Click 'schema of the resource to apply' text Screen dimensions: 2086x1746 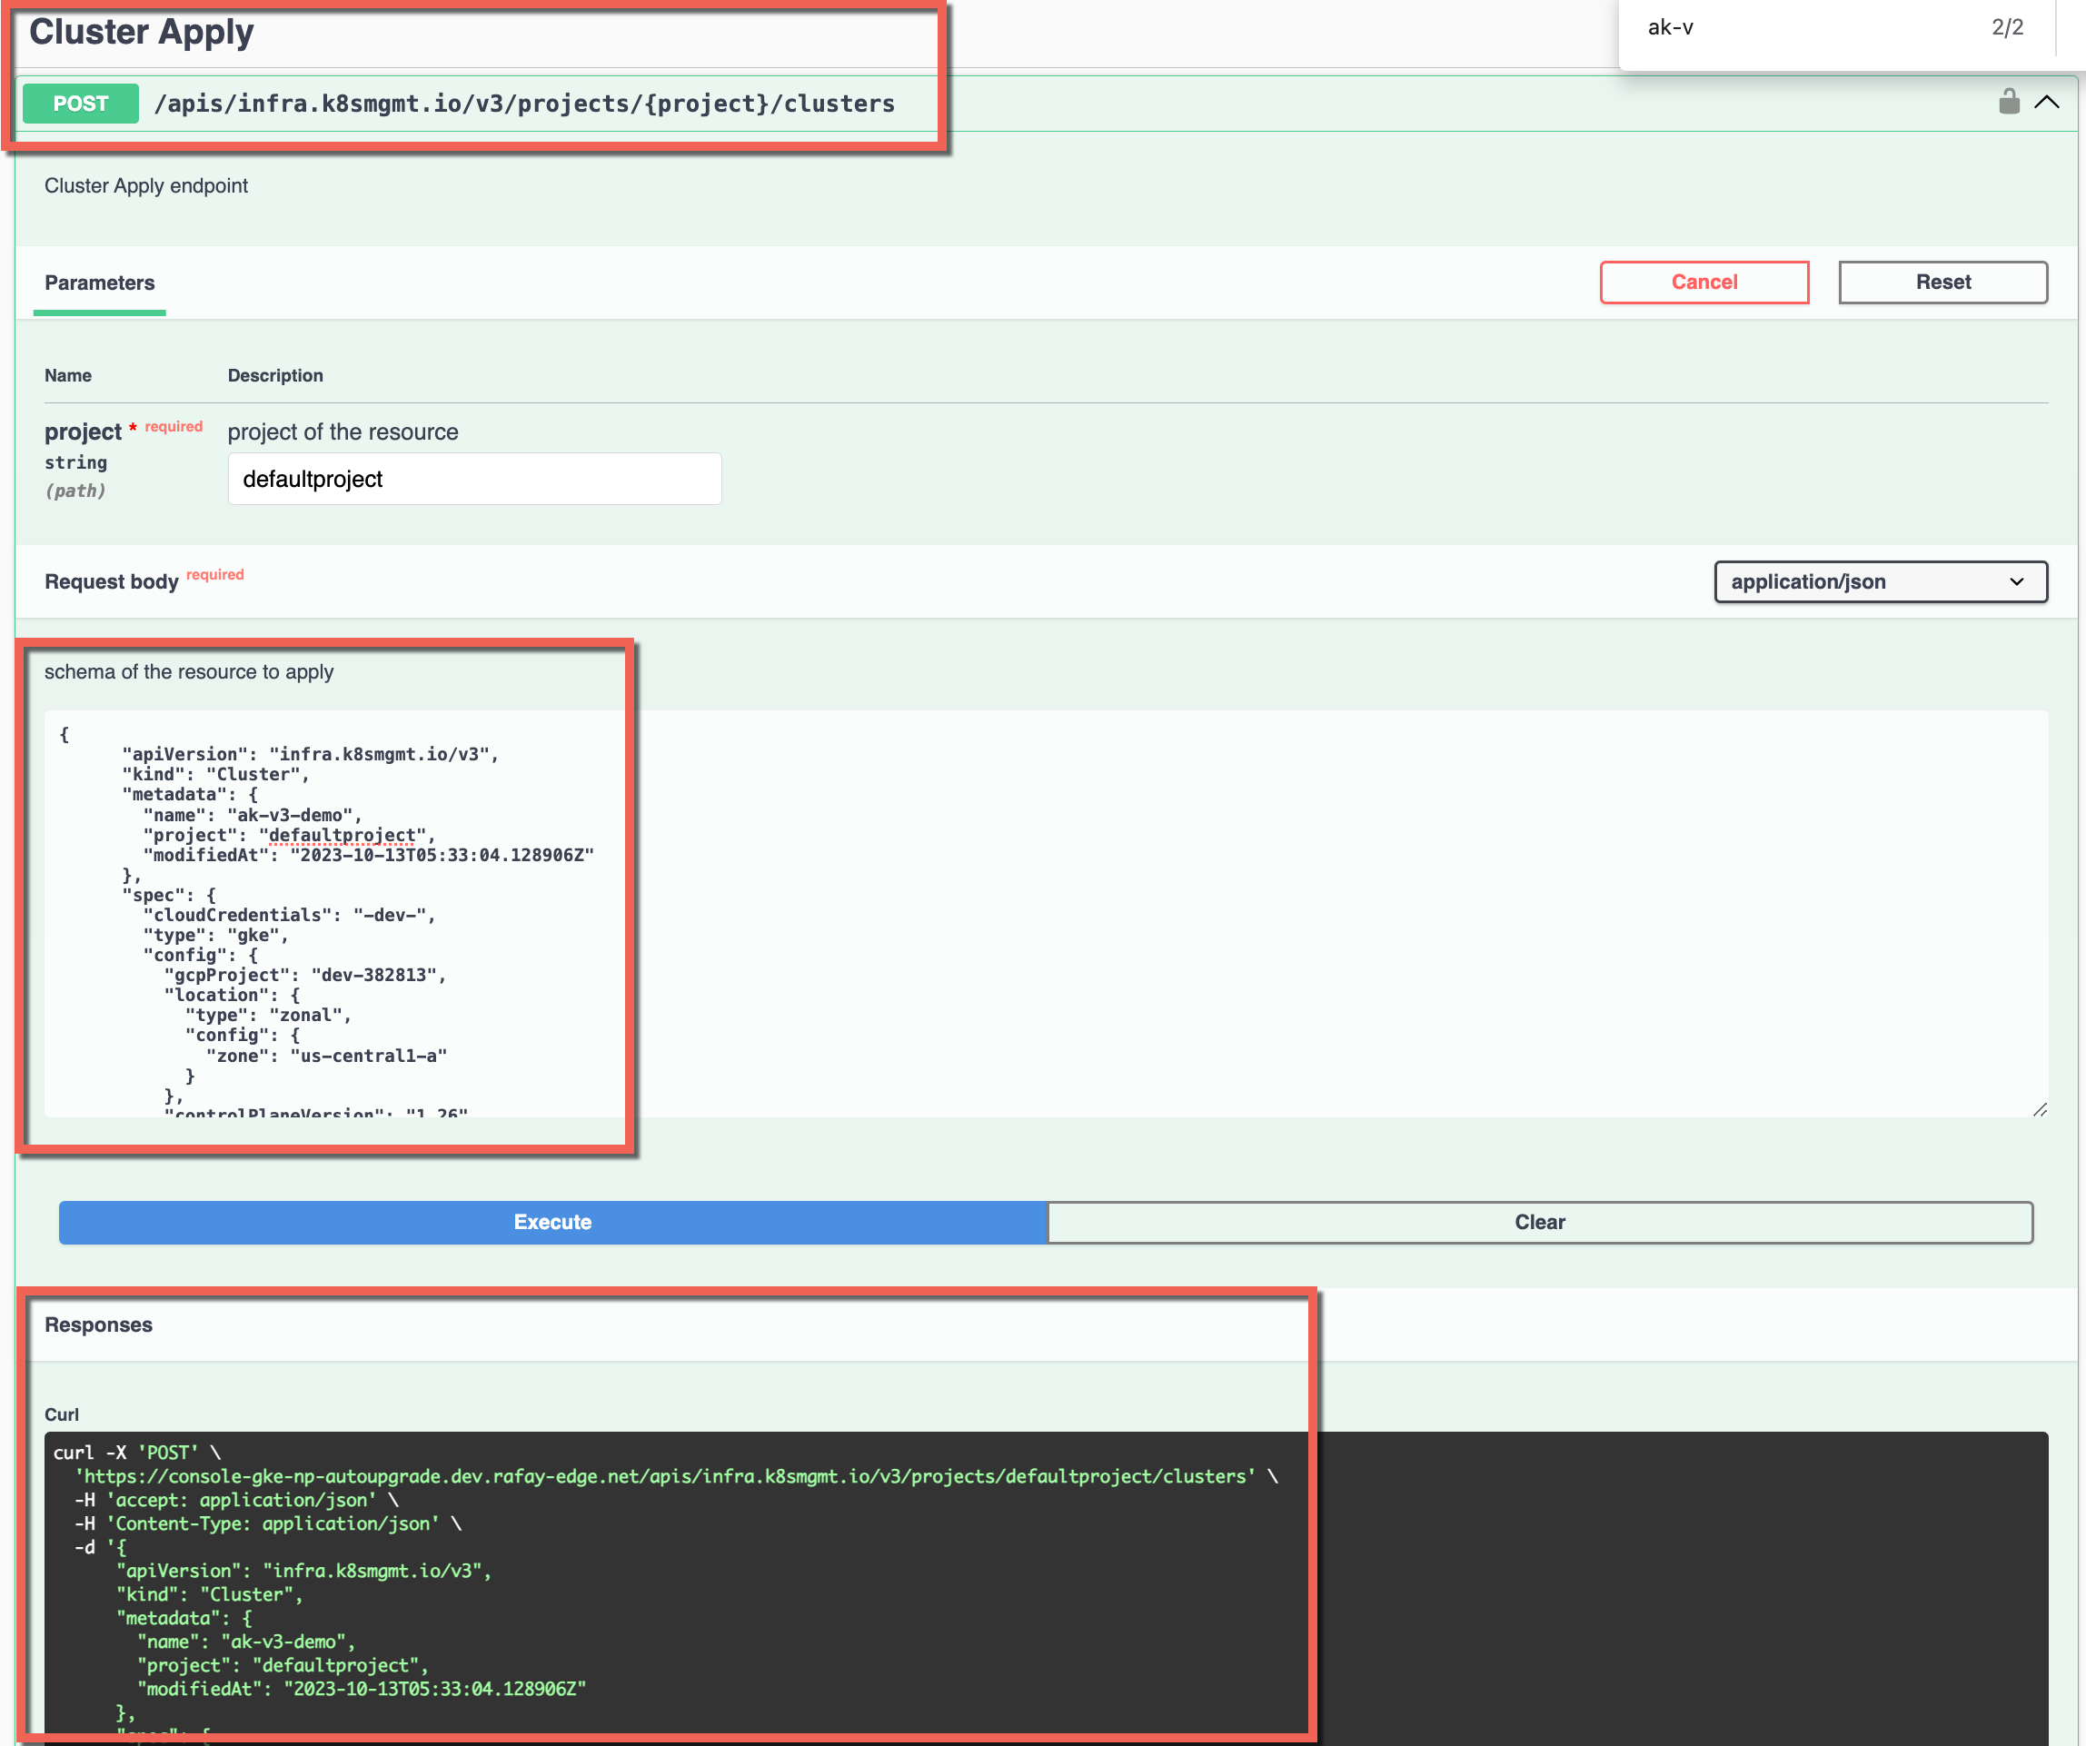pyautogui.click(x=189, y=672)
